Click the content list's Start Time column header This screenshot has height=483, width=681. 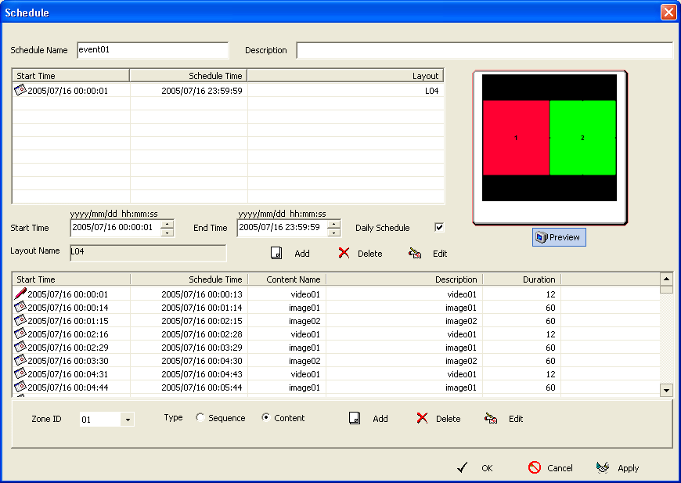point(71,279)
